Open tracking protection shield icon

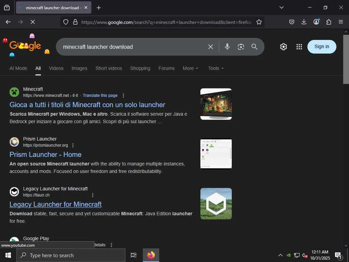click(x=66, y=22)
